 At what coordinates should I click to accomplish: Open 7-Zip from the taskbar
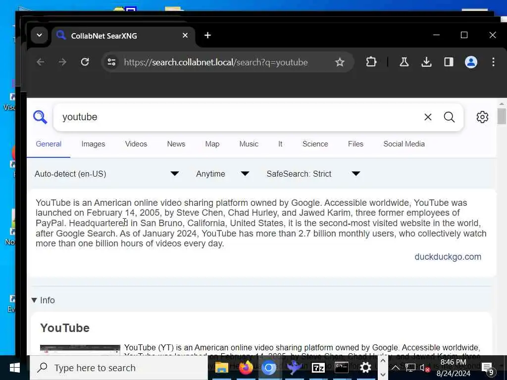(318, 368)
